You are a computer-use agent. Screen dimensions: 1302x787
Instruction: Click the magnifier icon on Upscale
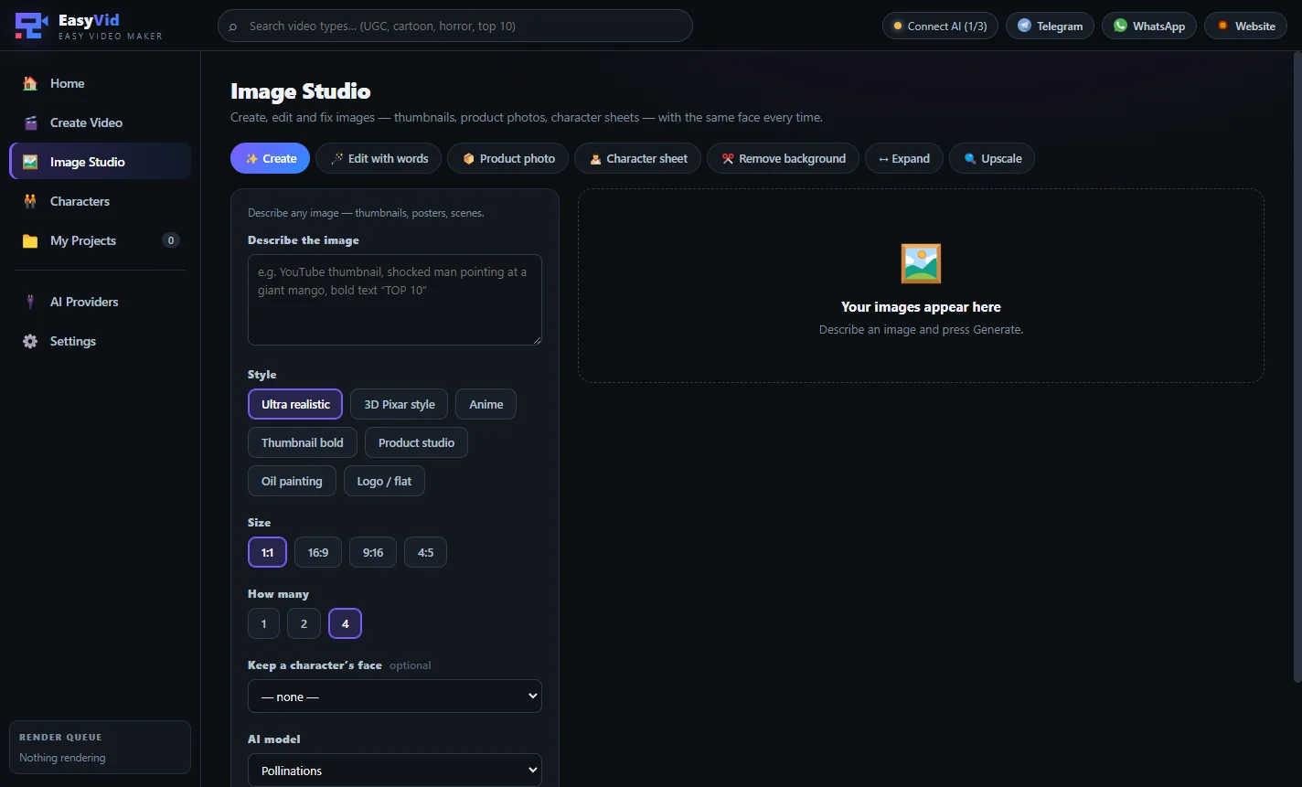(x=970, y=158)
